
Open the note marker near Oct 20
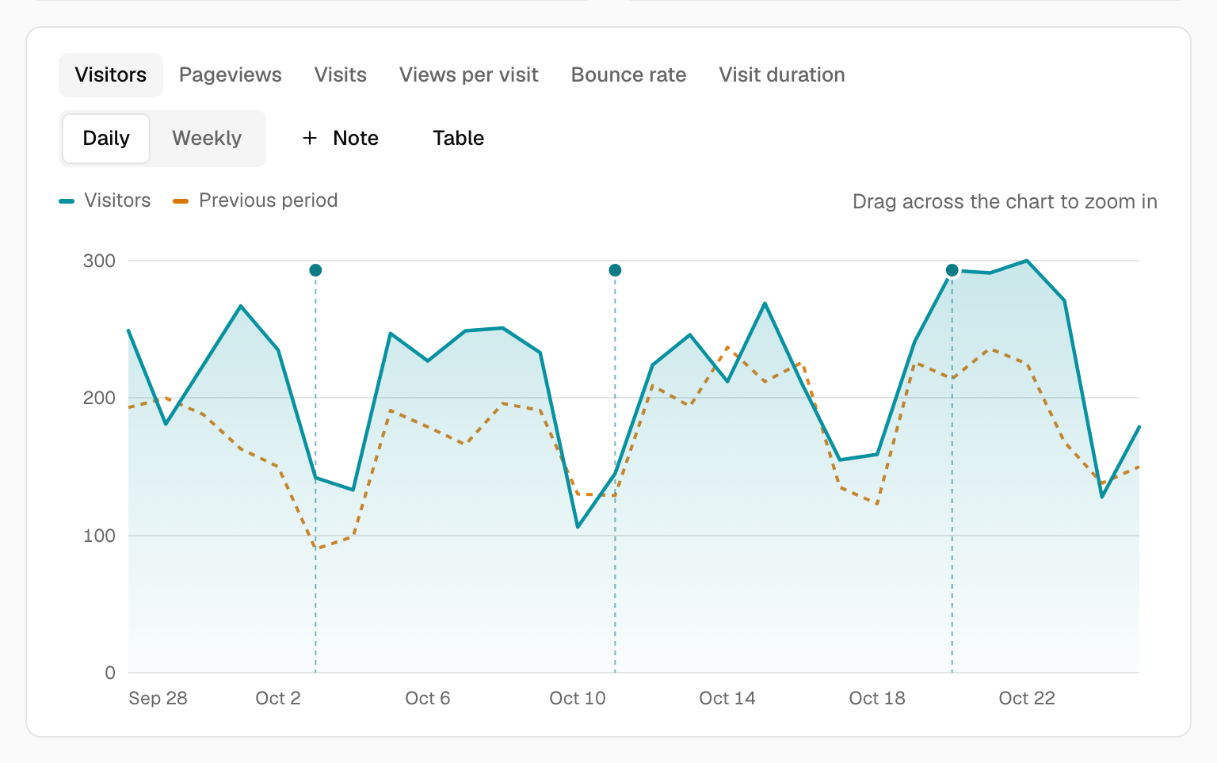point(952,270)
